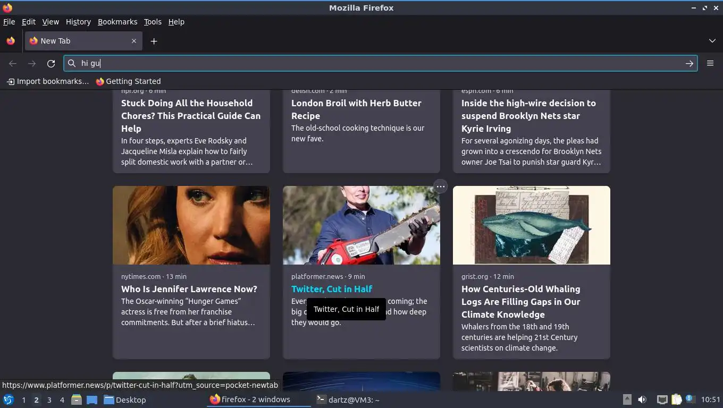Open the History menu

point(78,22)
